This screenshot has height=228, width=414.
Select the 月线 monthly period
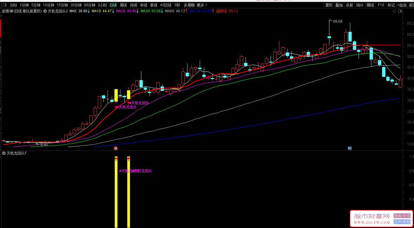pos(133,5)
